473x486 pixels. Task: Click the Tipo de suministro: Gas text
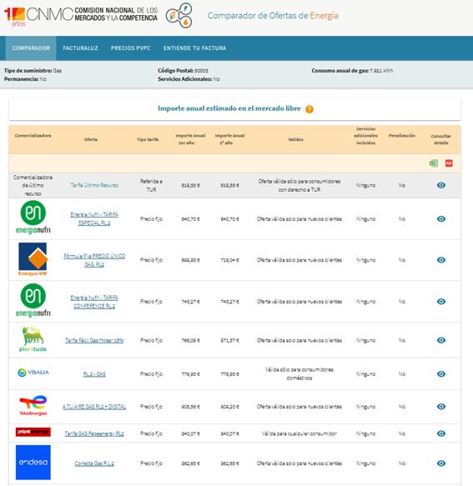tap(33, 71)
